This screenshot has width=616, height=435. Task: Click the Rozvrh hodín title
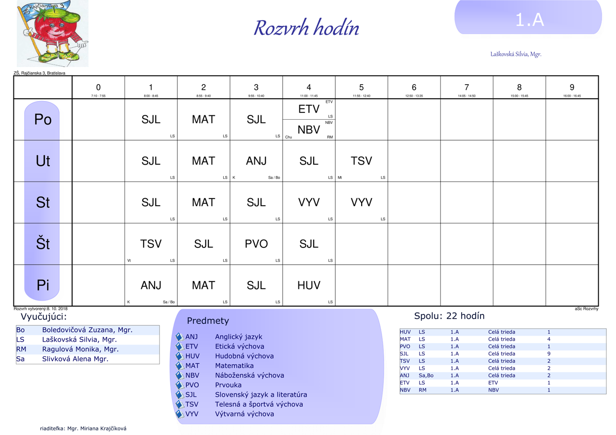306,28
